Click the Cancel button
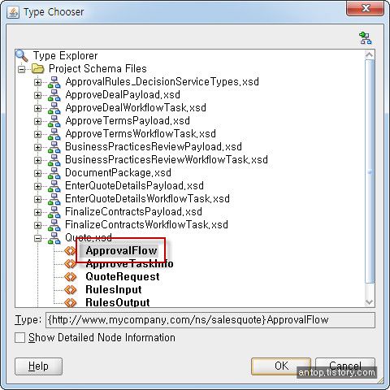 pyautogui.click(x=345, y=366)
